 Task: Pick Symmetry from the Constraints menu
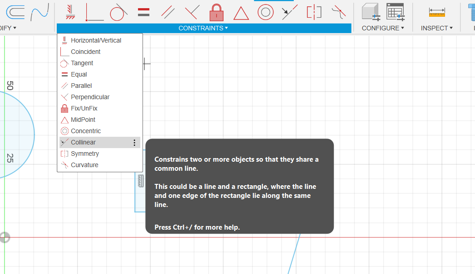(x=99, y=154)
